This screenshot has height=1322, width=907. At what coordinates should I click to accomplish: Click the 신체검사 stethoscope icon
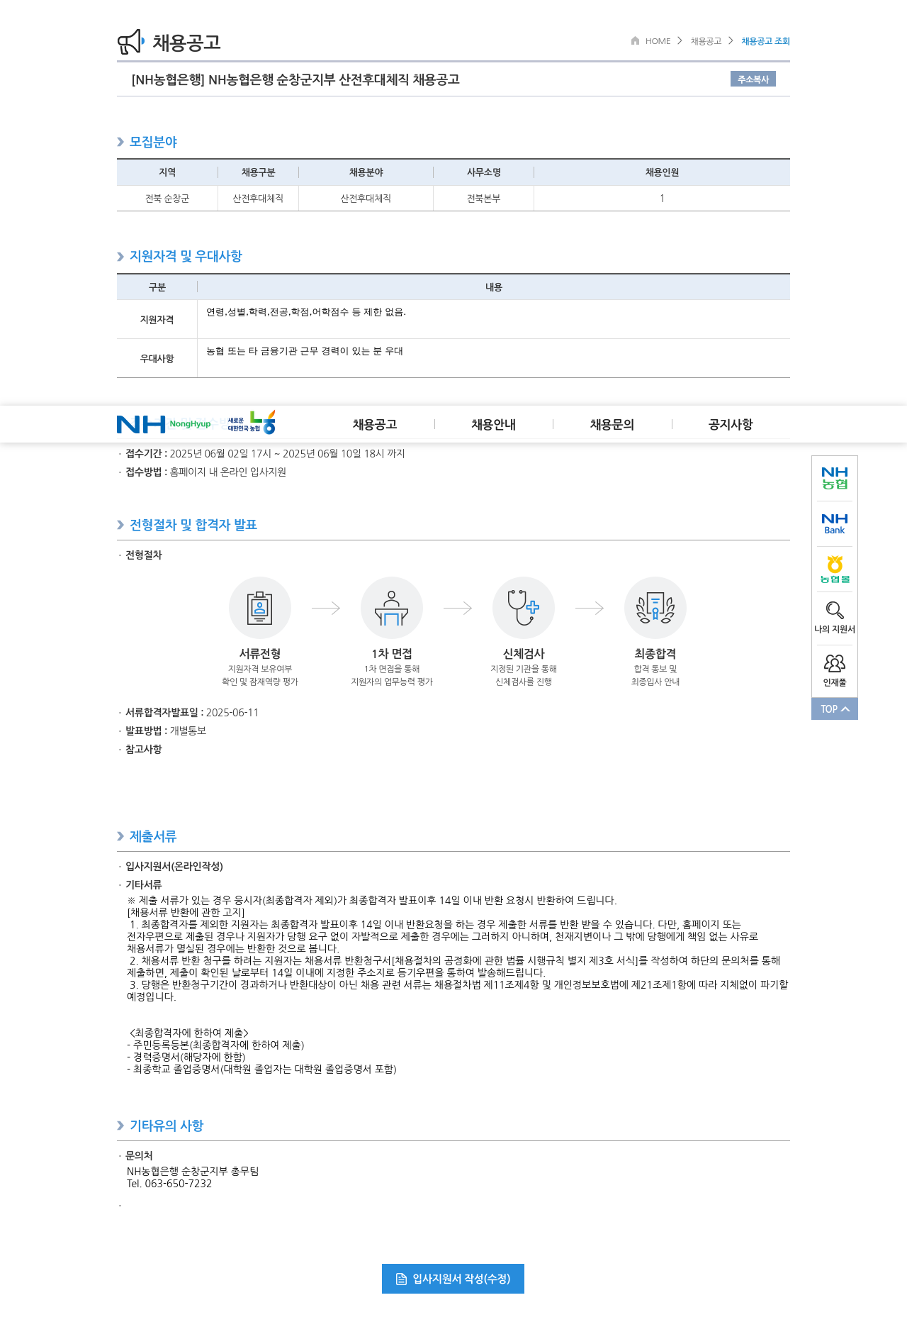(524, 608)
